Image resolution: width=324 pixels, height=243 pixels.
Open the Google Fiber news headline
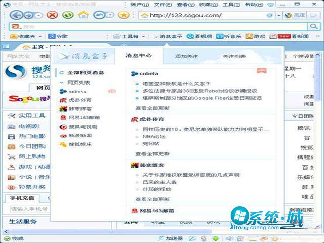click(202, 98)
